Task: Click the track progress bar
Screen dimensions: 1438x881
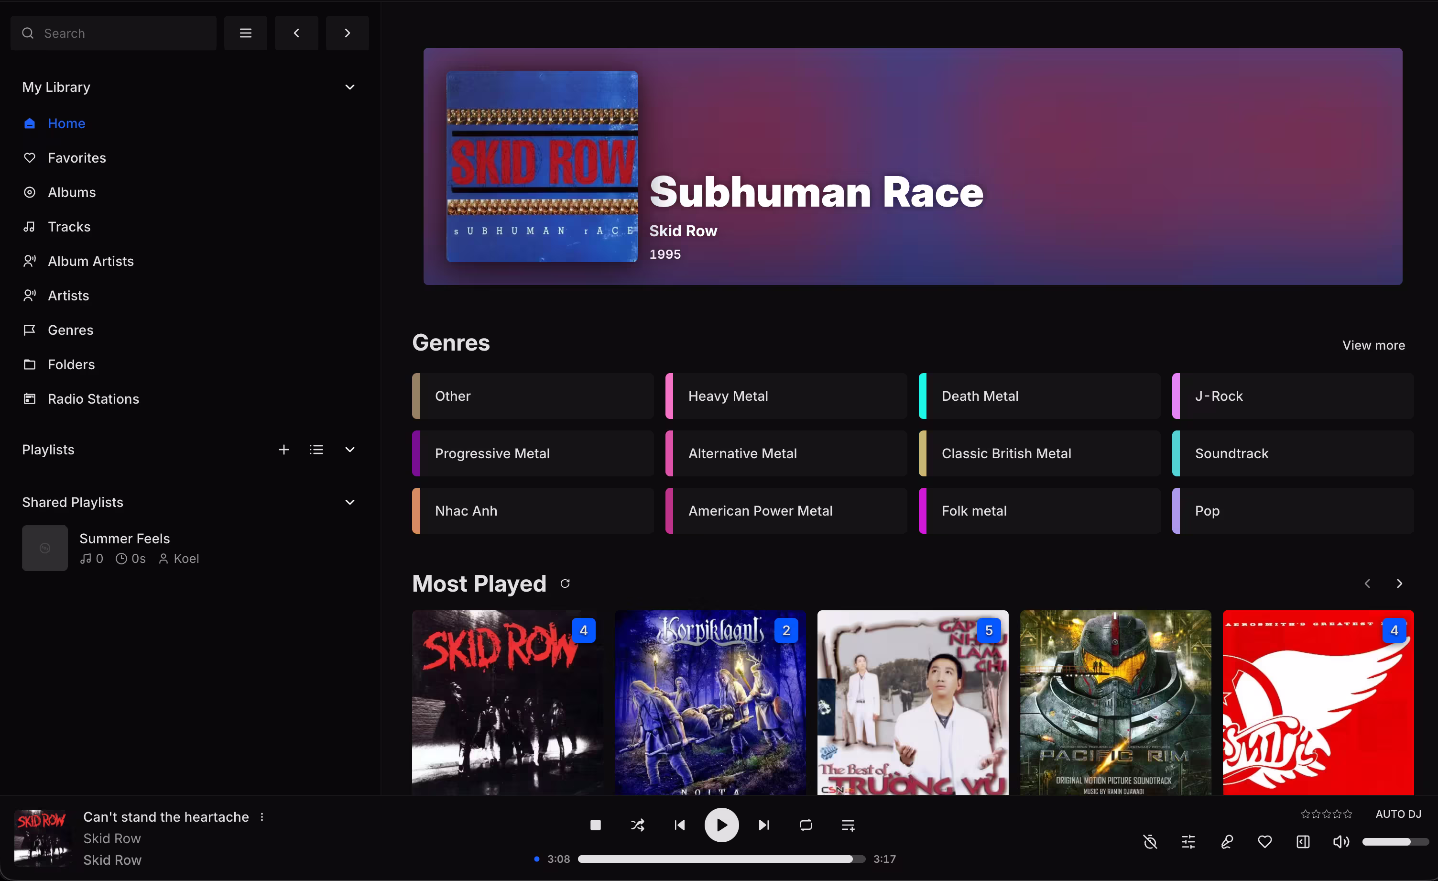Action: (x=721, y=859)
